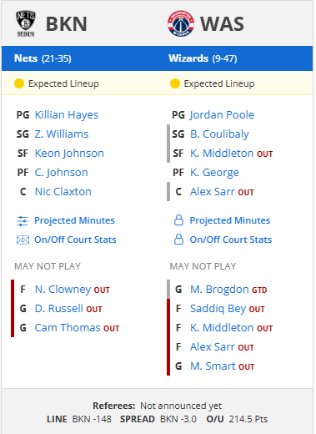This screenshot has width=316, height=434.
Task: Click the Nets Projected Minutes sliders icon
Action: [23, 221]
